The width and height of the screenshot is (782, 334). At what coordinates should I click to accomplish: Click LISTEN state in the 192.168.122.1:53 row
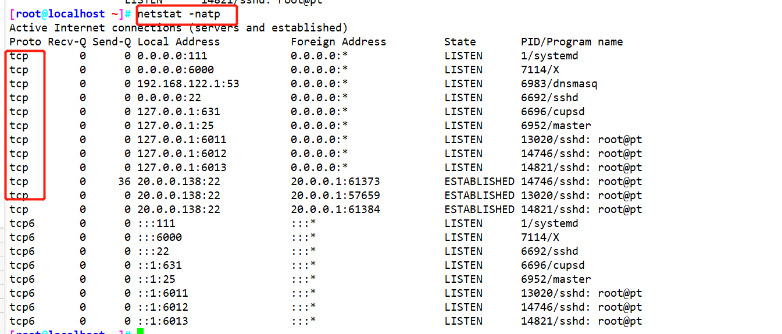click(x=463, y=84)
